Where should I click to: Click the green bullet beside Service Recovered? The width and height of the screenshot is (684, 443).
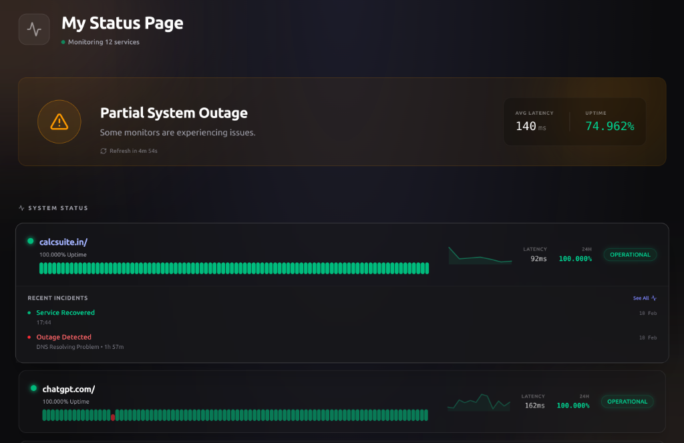click(29, 313)
